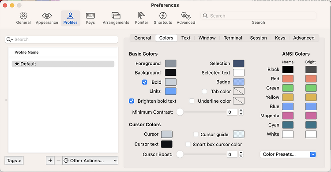The height and width of the screenshot is (172, 331).
Task: Open the Appearance eye icon
Action: 47,16
